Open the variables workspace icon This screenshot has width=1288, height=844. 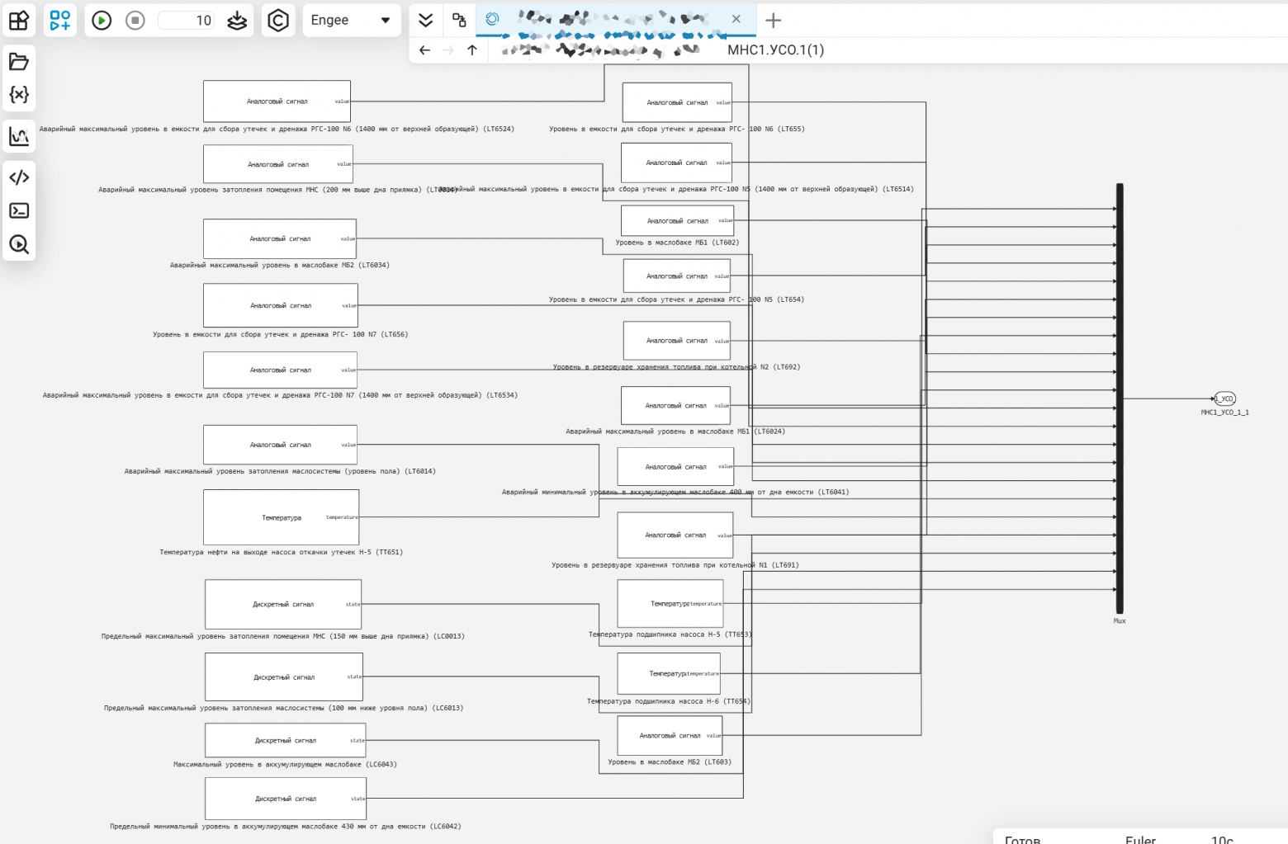pos(19,95)
